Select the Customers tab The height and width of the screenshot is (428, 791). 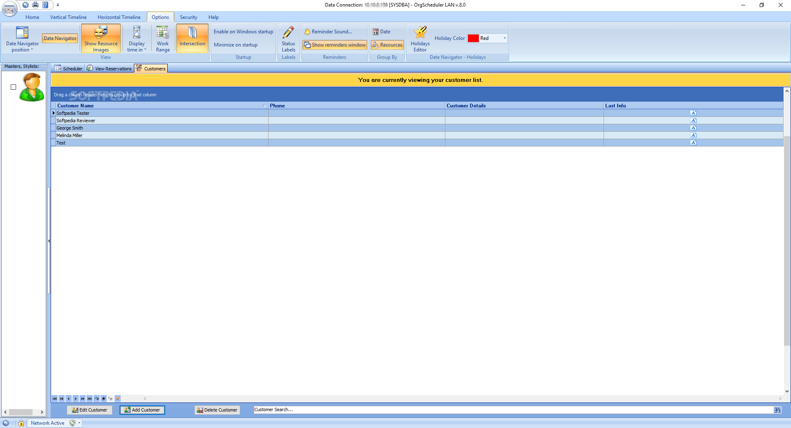151,68
